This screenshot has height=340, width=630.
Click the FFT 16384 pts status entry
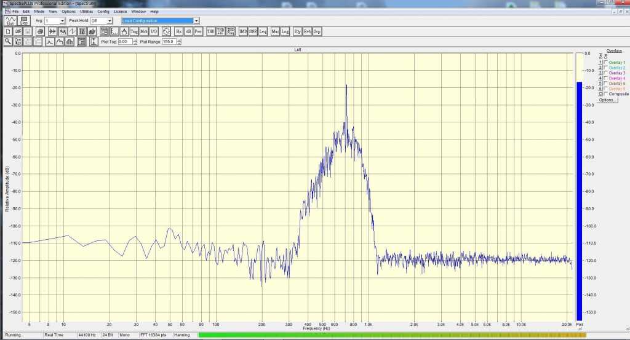tap(155, 335)
